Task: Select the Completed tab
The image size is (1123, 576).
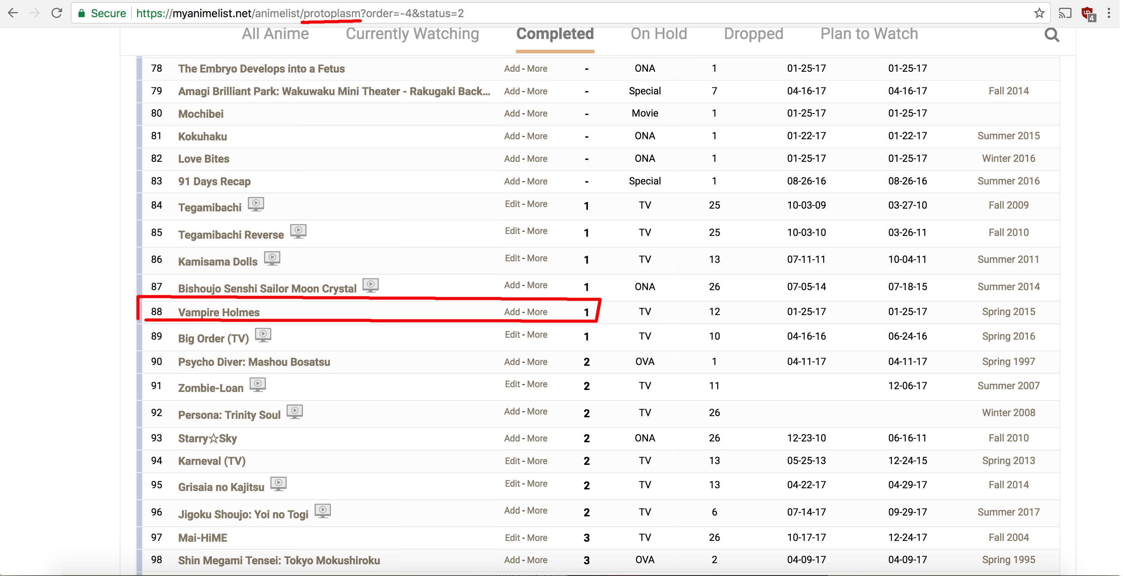Action: tap(555, 34)
